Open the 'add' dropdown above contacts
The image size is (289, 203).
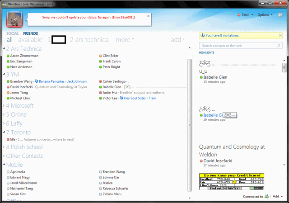(x=177, y=39)
